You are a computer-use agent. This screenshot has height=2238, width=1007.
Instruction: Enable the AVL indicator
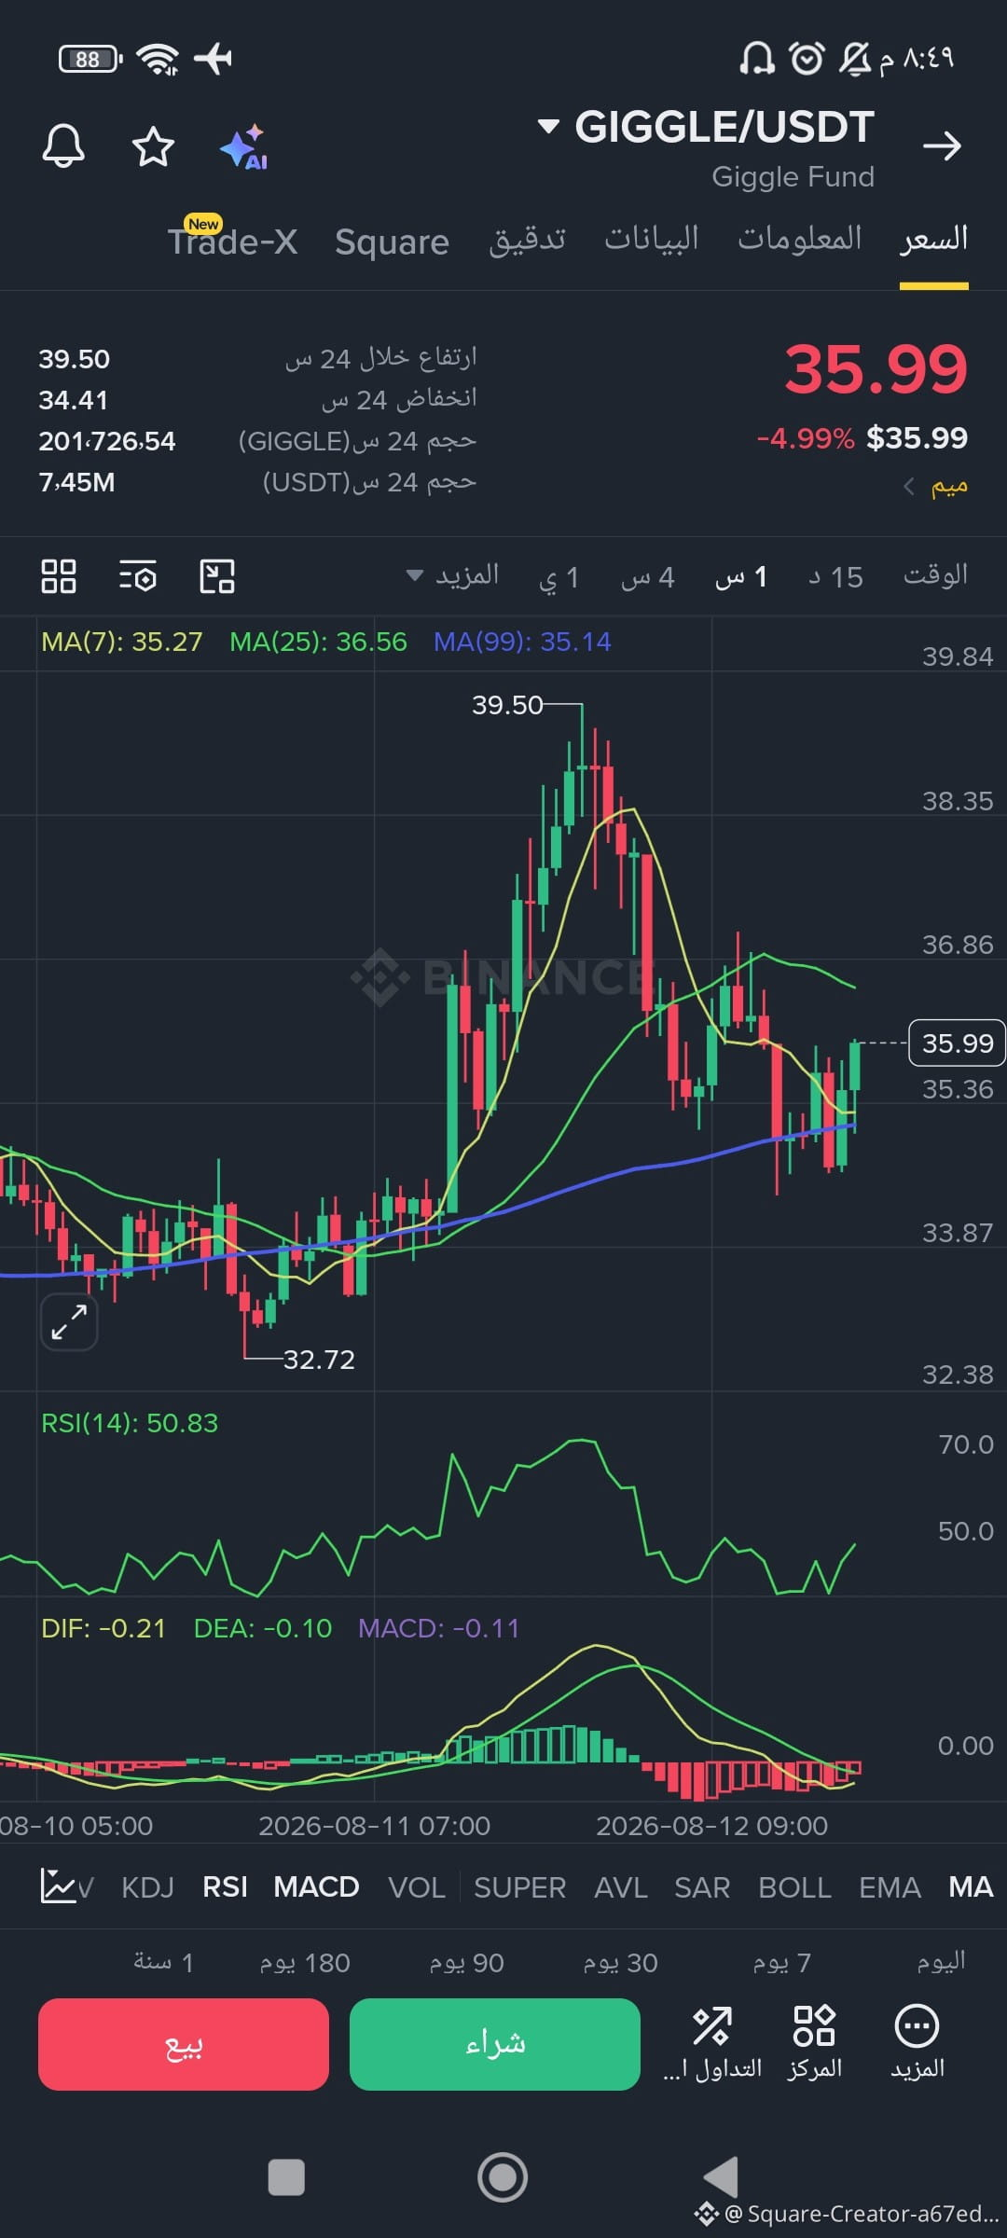(x=621, y=1887)
